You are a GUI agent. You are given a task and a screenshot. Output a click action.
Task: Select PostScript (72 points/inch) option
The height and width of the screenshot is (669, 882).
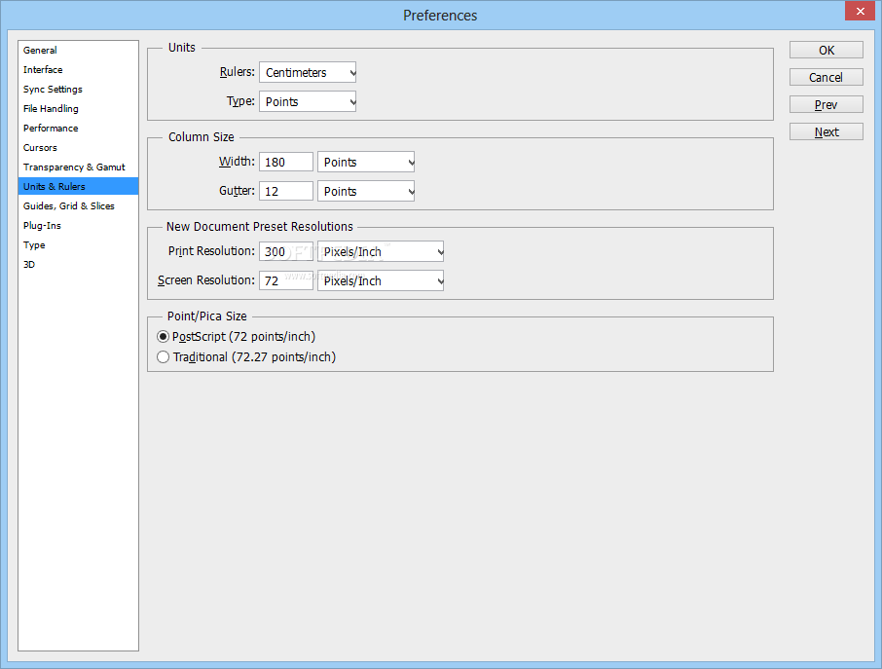[x=237, y=337]
